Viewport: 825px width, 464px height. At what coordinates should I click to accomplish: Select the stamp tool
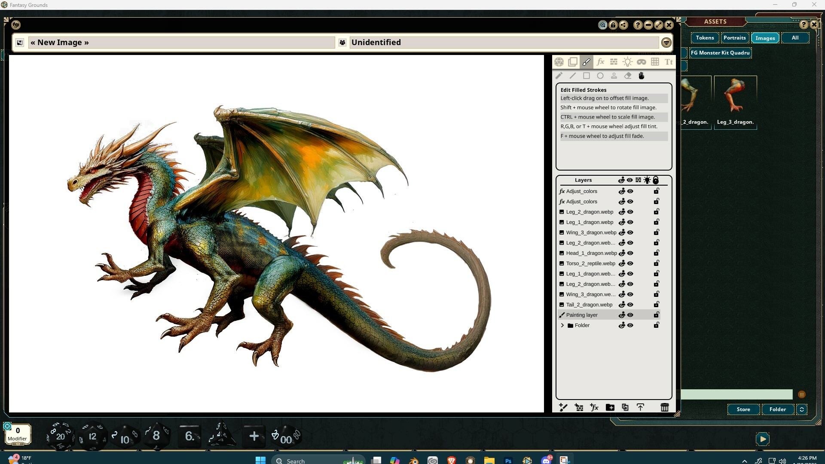614,76
